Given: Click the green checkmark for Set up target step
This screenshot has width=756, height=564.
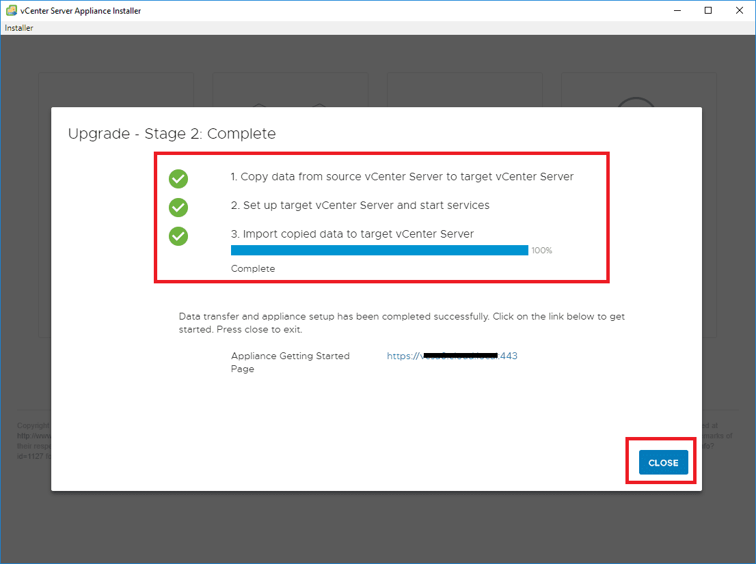Looking at the screenshot, I should [178, 208].
